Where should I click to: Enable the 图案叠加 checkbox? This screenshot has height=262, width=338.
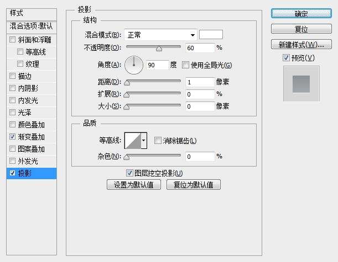pos(13,149)
